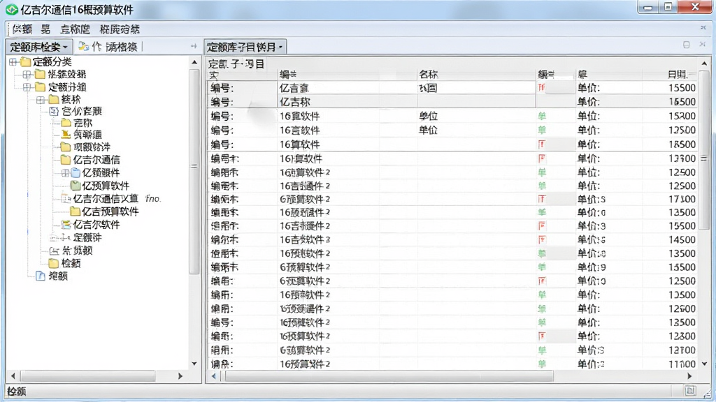
Task: Click the green app logo in the title bar
Action: pyautogui.click(x=11, y=9)
